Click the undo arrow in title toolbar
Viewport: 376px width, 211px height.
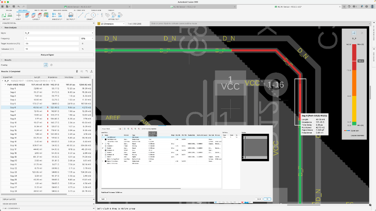coord(19,6)
